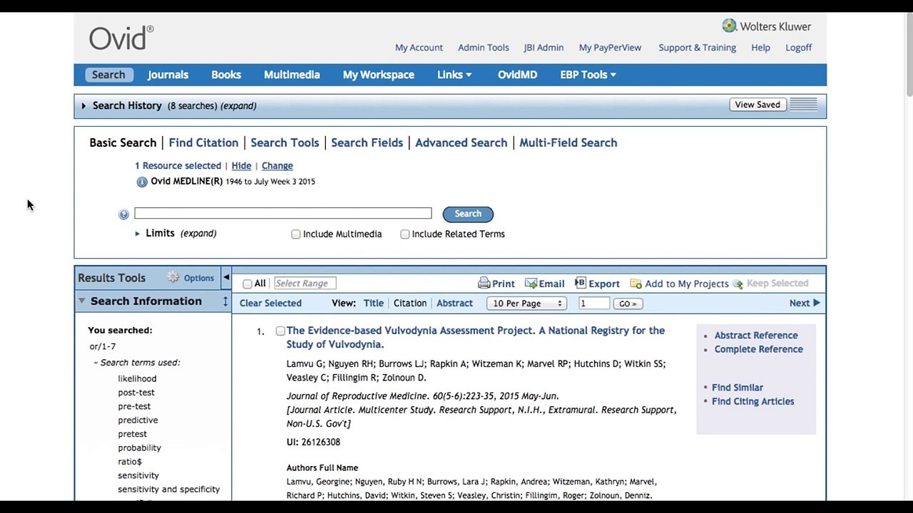Click the Logoff link
Image resolution: width=913 pixels, height=513 pixels.
799,48
